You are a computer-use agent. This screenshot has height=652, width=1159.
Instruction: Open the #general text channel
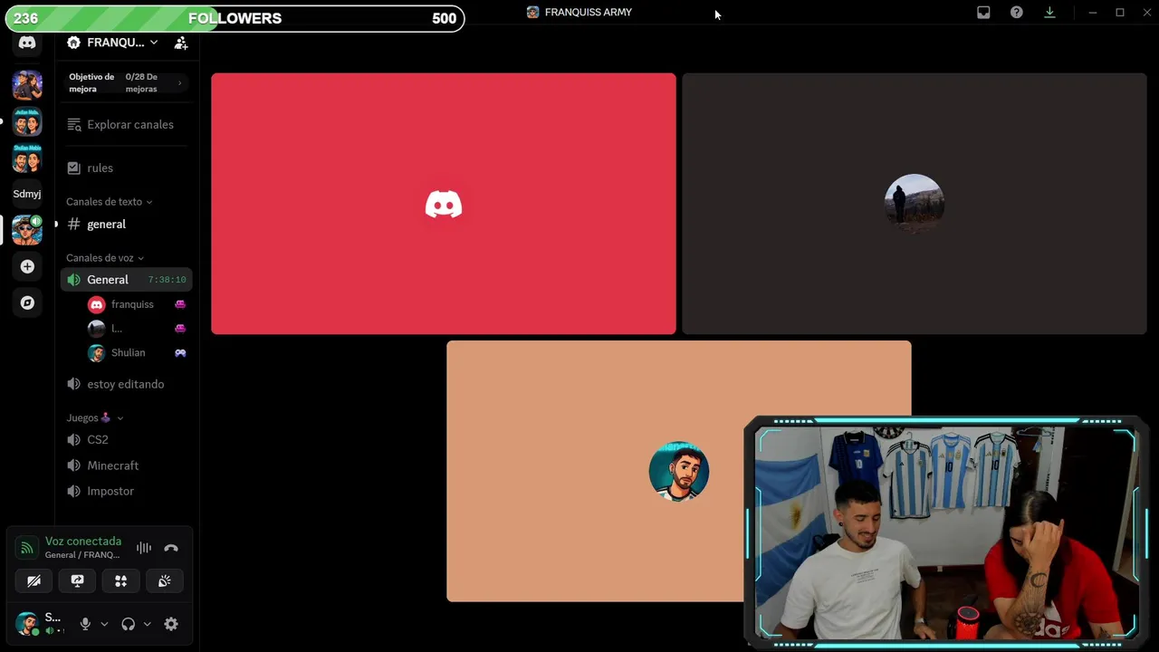point(127,224)
